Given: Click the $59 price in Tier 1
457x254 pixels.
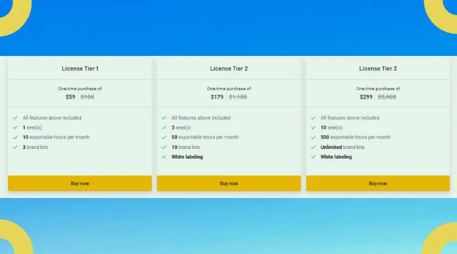Looking at the screenshot, I should [x=70, y=97].
